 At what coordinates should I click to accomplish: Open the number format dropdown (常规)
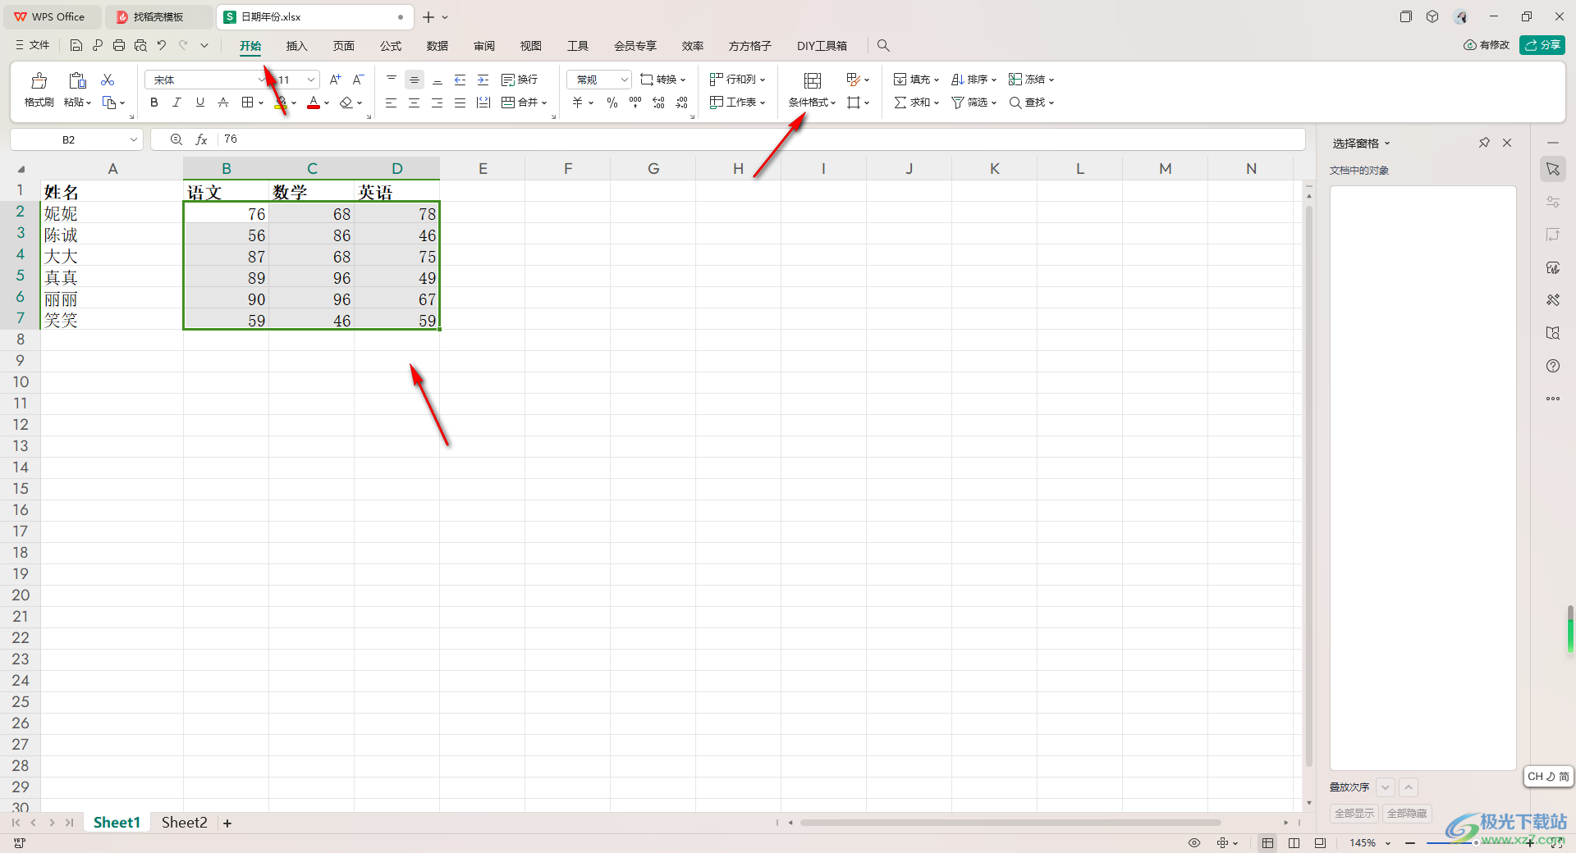click(625, 80)
